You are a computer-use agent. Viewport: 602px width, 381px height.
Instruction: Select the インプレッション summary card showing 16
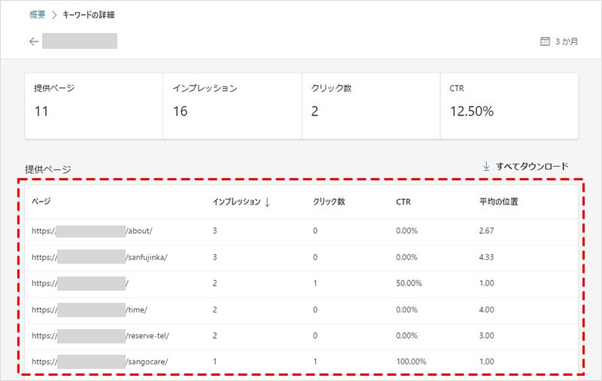coord(232,105)
